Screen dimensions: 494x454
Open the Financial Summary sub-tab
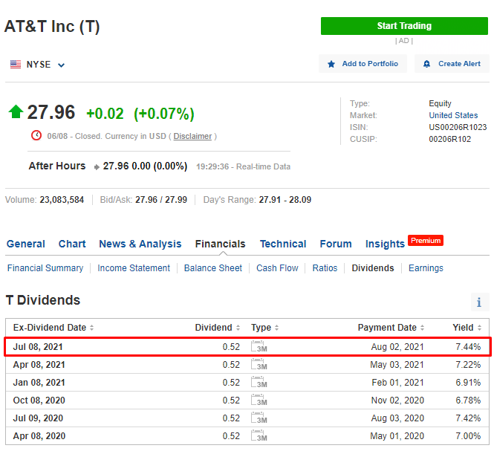coord(45,267)
